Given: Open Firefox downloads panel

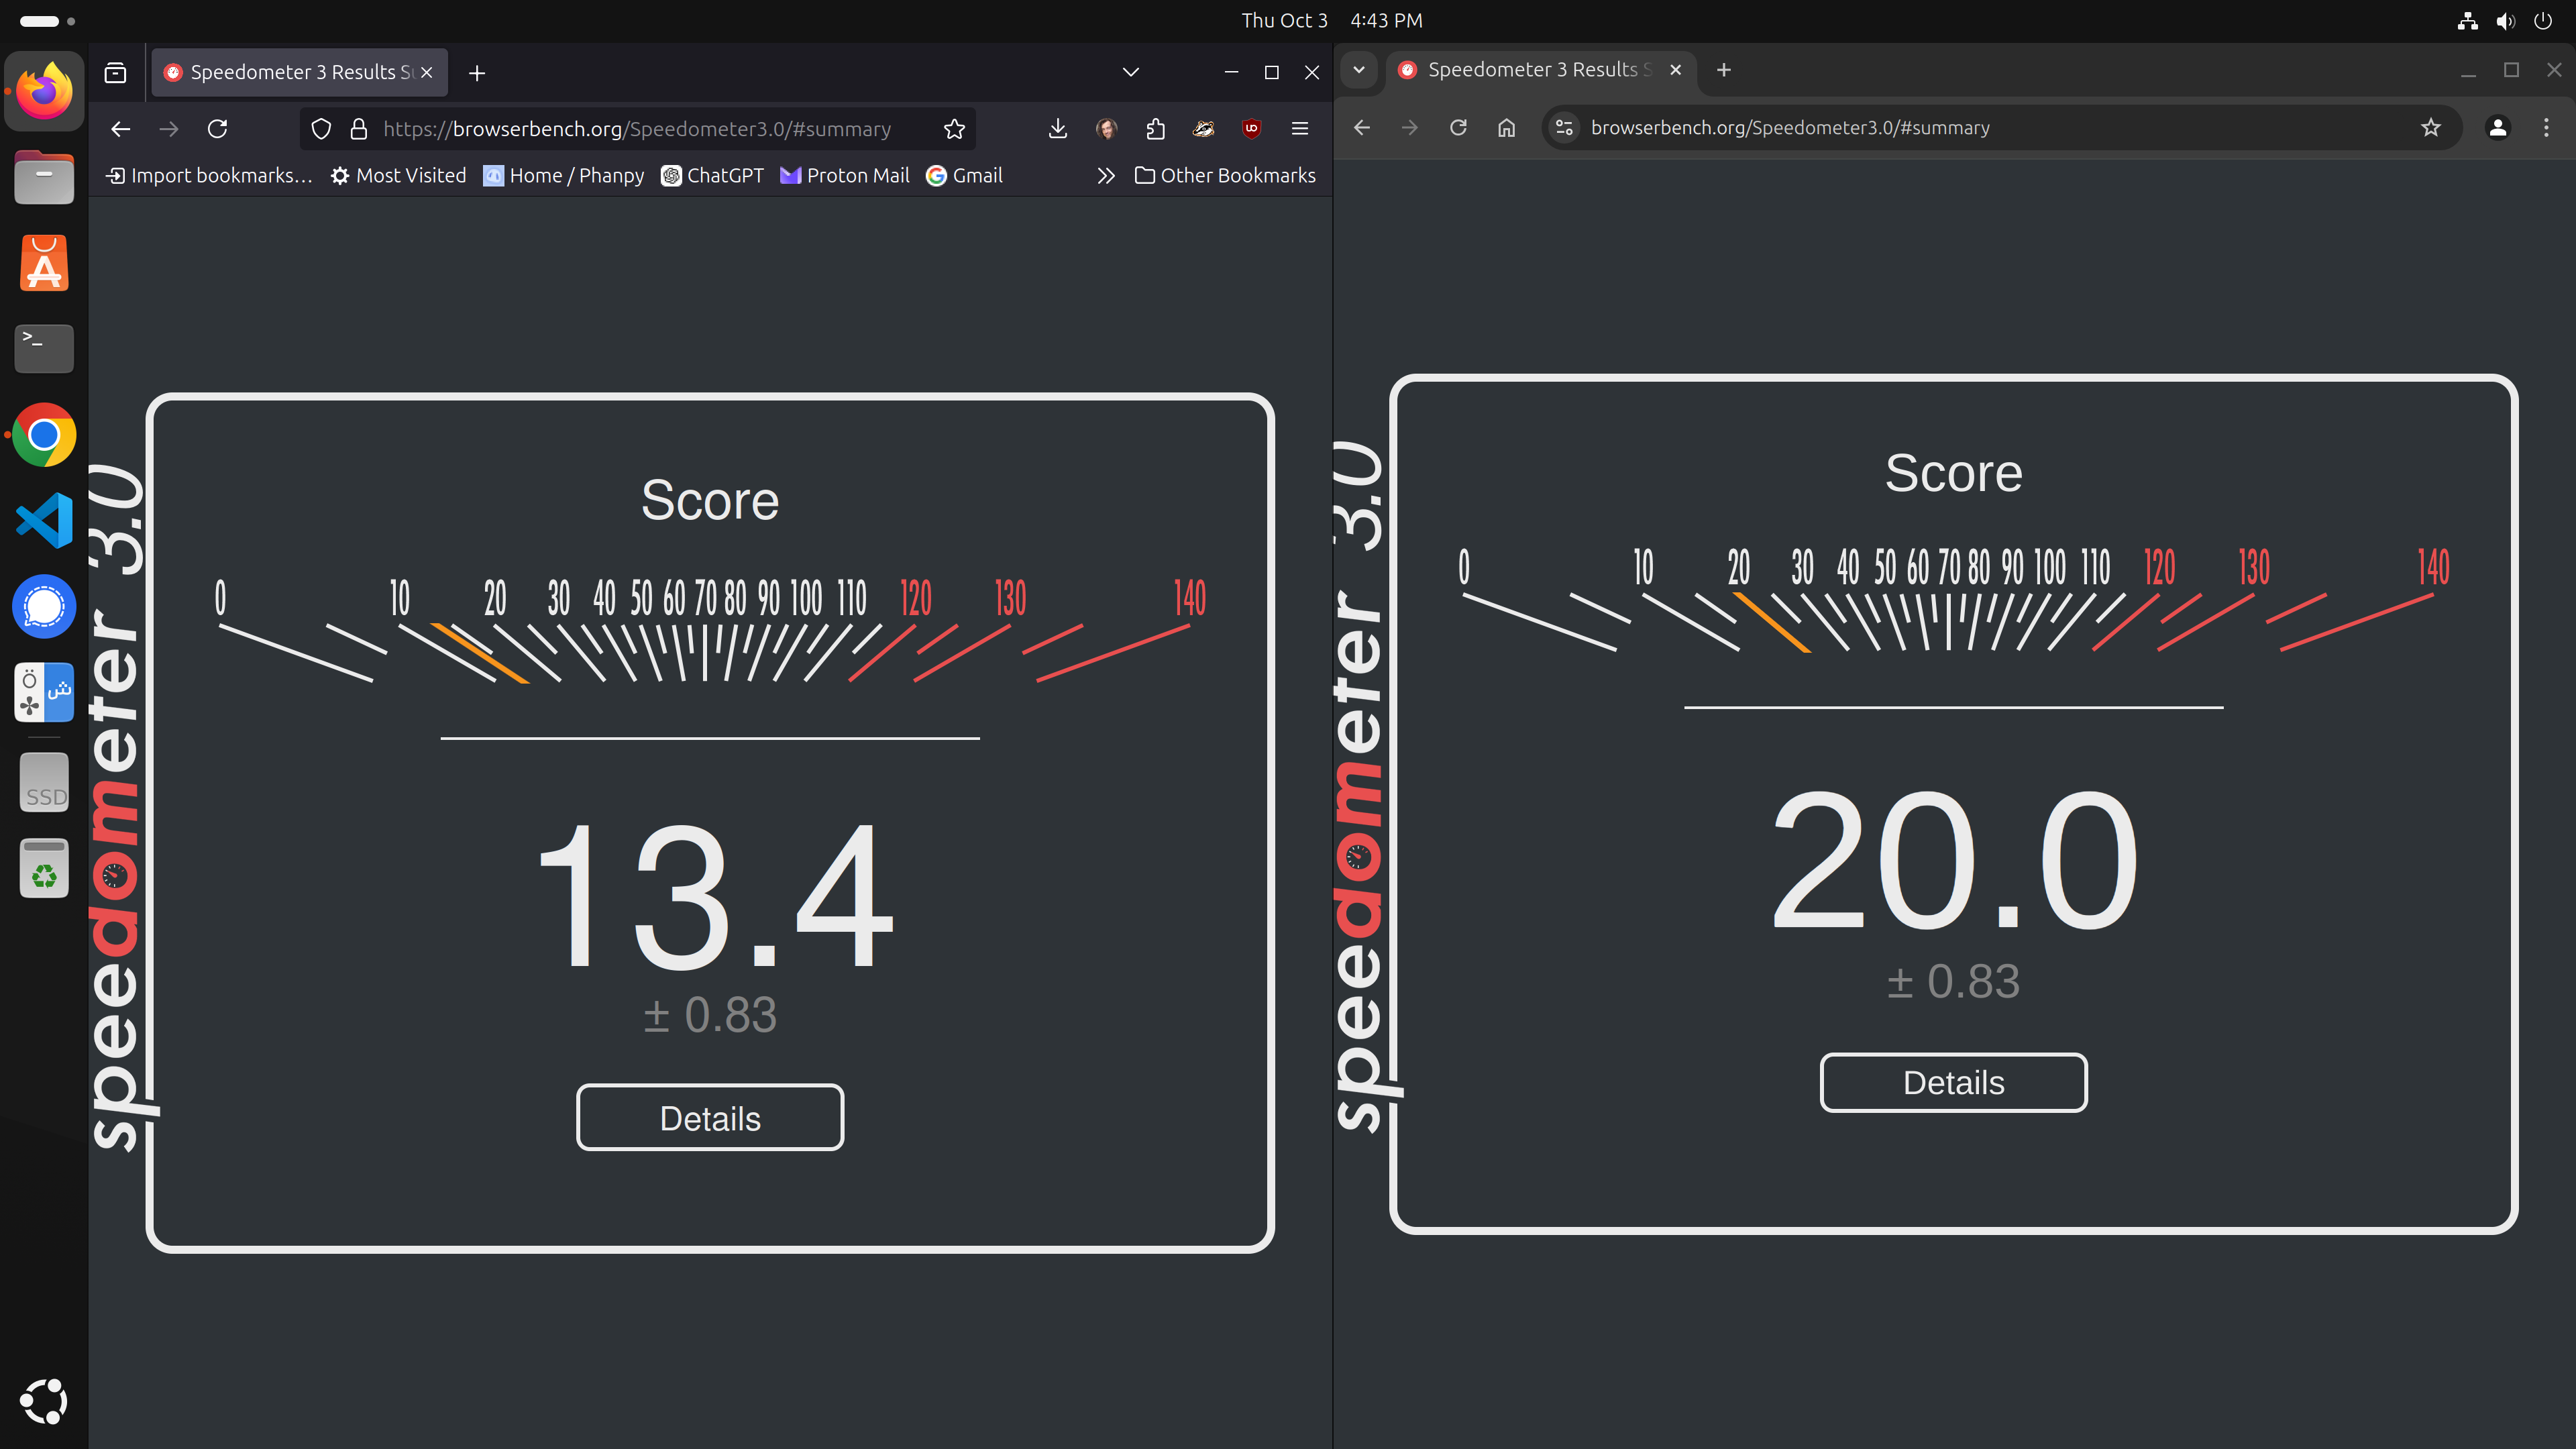Looking at the screenshot, I should pyautogui.click(x=1058, y=128).
